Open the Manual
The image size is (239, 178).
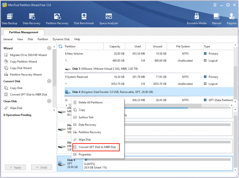tap(216, 19)
